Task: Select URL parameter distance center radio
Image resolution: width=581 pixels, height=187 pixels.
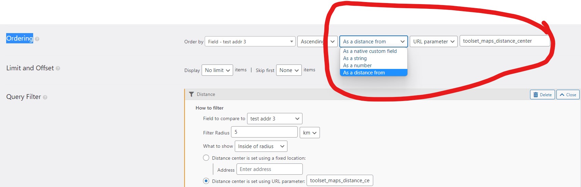Action: coord(206,181)
